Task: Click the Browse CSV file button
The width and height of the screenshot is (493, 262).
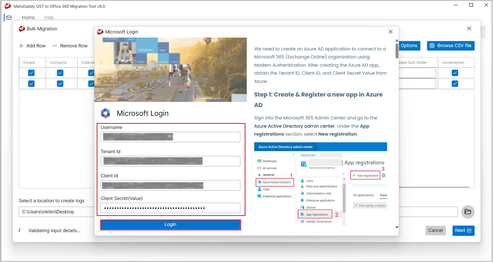Action: pyautogui.click(x=451, y=46)
